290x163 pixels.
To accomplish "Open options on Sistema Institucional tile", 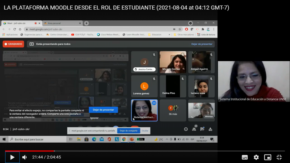I will tap(154, 103).
